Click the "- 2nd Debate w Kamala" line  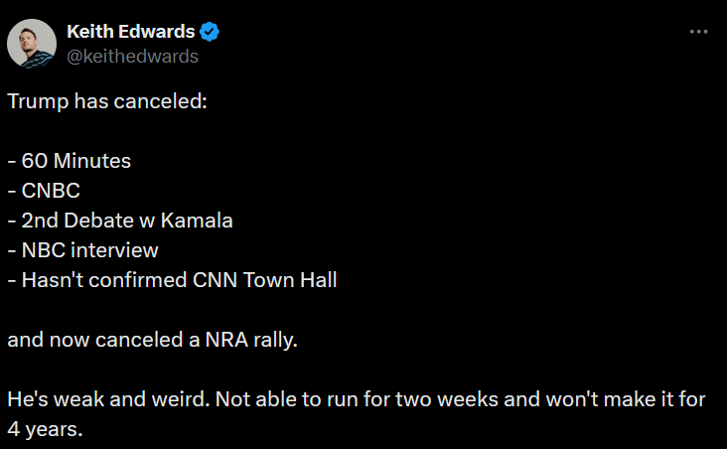tap(119, 221)
